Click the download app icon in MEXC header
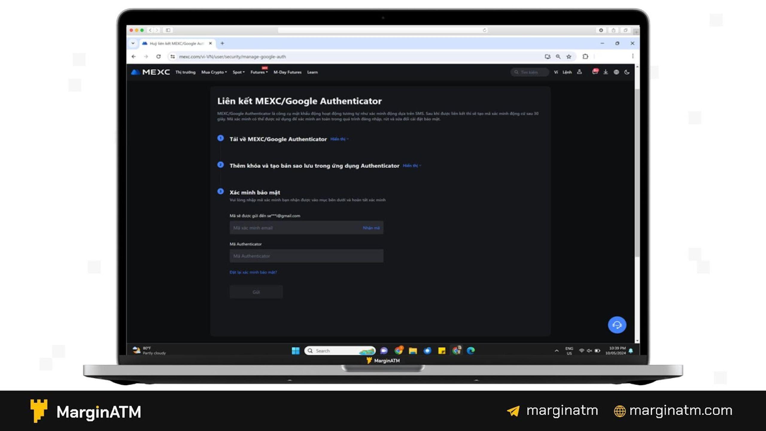The height and width of the screenshot is (431, 766). pyautogui.click(x=606, y=72)
